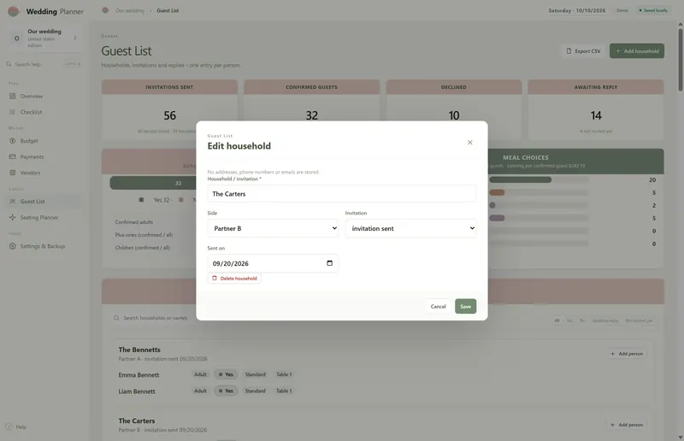Open the Side dropdown showing Partner B

[x=273, y=228]
